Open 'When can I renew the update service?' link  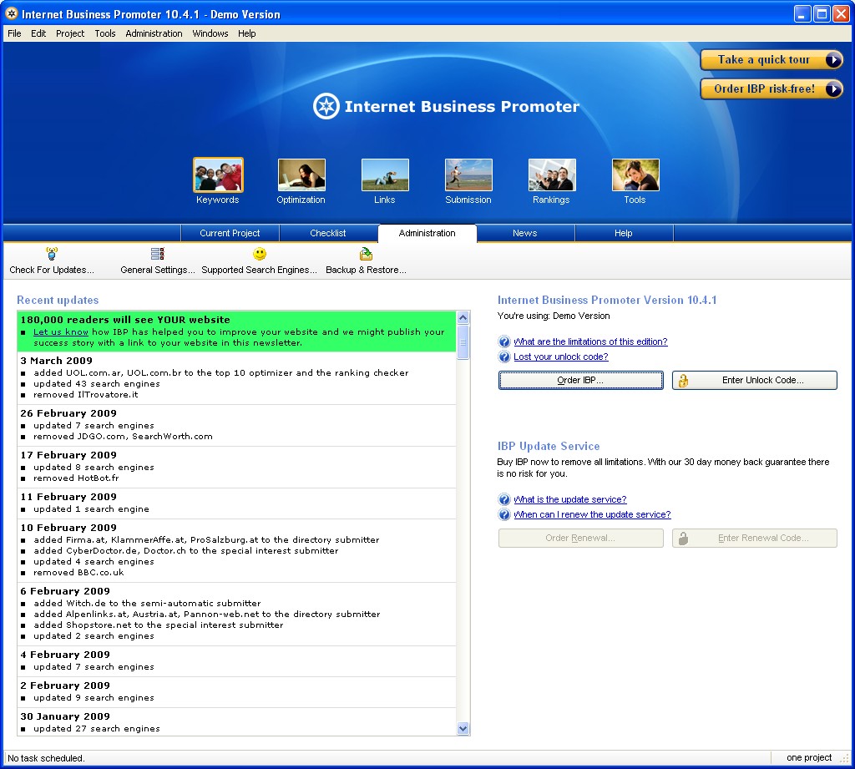pos(592,515)
